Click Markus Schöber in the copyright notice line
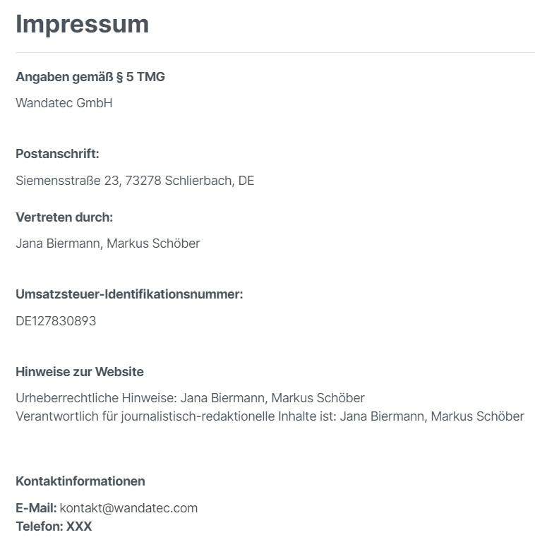The width and height of the screenshot is (535, 542). coord(318,398)
